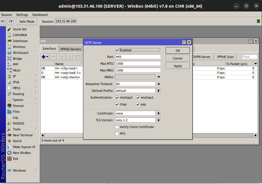Screen dimensions: 262x184
Task: Toggle mschap2 authentication
Action: pos(117,97)
